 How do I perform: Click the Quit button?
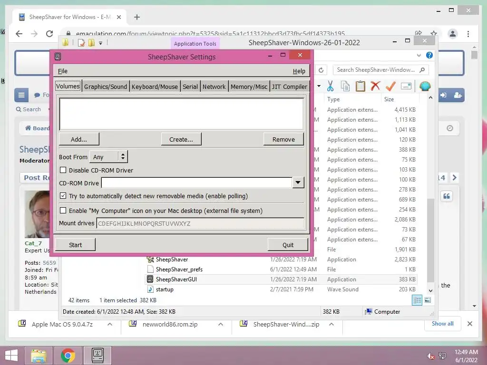[x=288, y=245]
